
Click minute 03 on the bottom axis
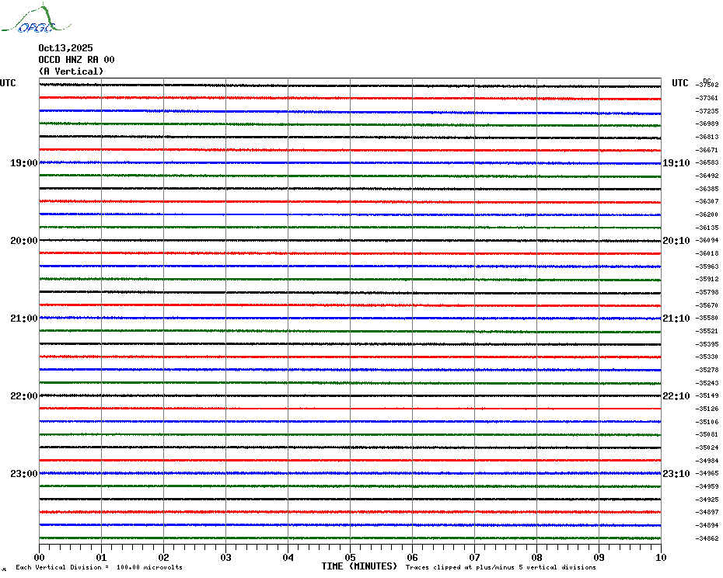(225, 557)
